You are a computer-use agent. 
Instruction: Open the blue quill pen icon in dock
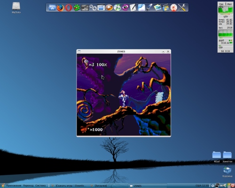pos(149,8)
